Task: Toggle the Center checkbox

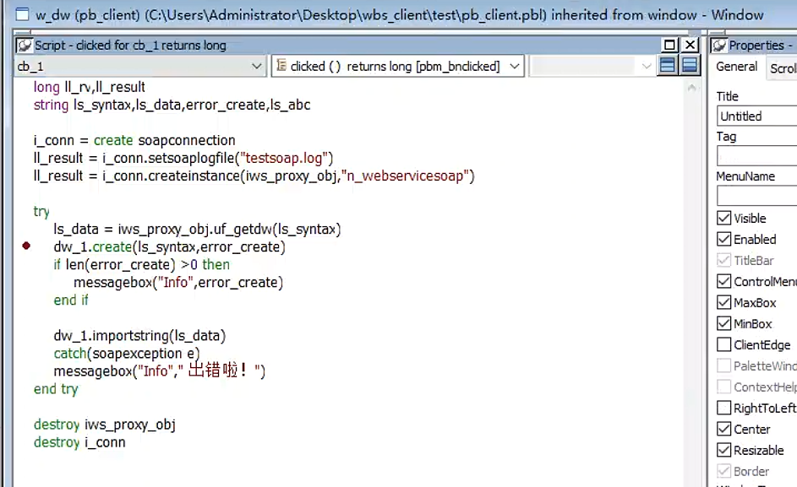Action: (723, 429)
